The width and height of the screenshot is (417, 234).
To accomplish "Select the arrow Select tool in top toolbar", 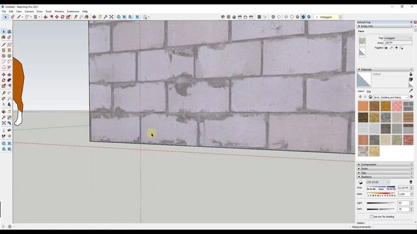I will pyautogui.click(x=5, y=17).
